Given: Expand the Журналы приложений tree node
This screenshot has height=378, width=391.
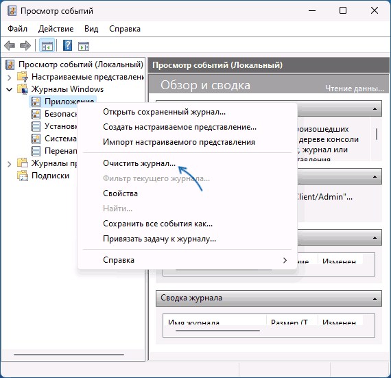Looking at the screenshot, I should click(9, 163).
